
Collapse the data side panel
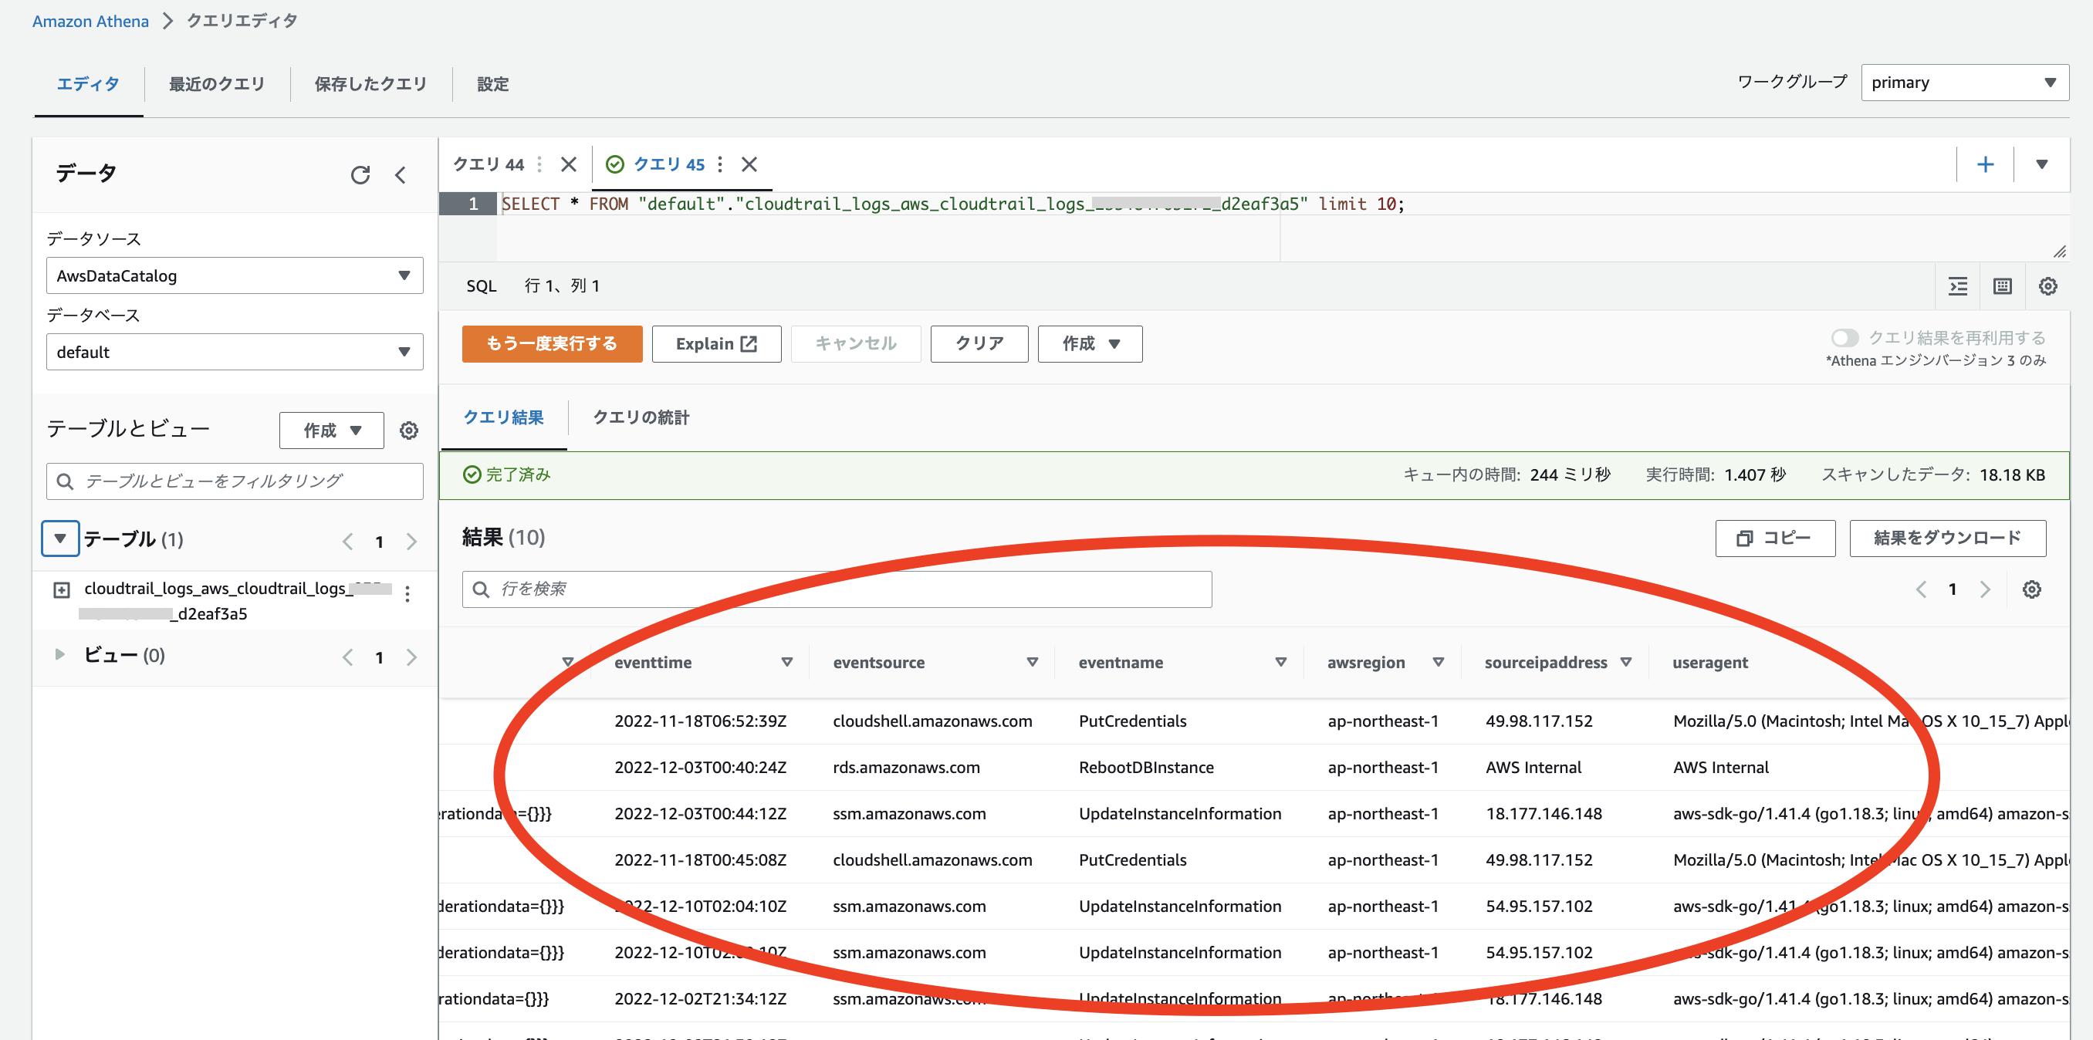tap(401, 174)
